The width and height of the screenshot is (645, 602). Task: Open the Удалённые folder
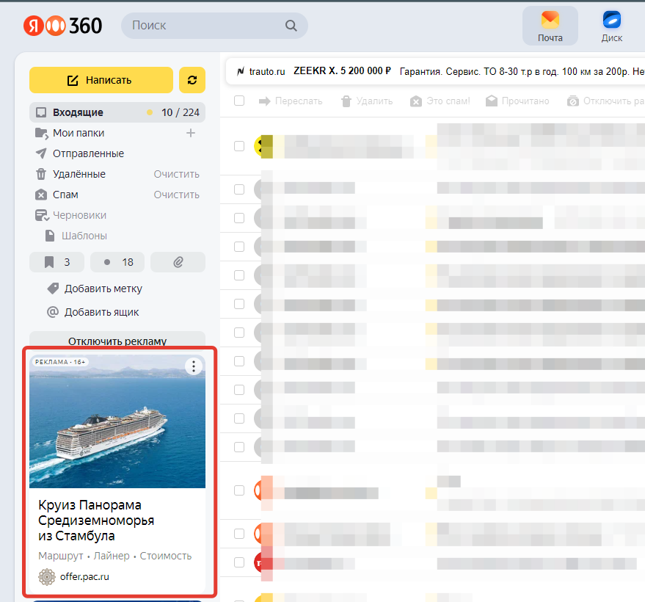click(x=79, y=174)
